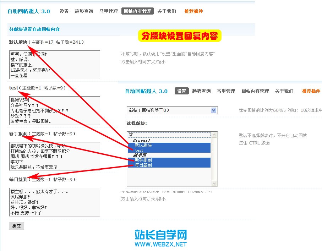
Task: Open the 关于我们 page
Action: click(x=167, y=11)
